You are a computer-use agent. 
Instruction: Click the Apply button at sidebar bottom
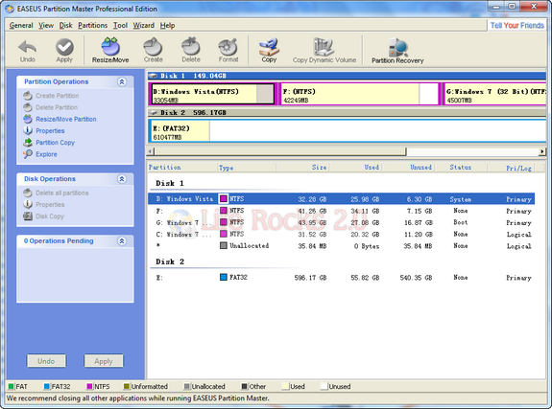click(104, 361)
